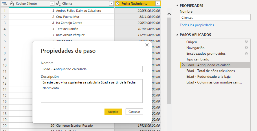
Task: Delete the Edad - Antigüedad calculada step
Action: pyautogui.click(x=183, y=65)
